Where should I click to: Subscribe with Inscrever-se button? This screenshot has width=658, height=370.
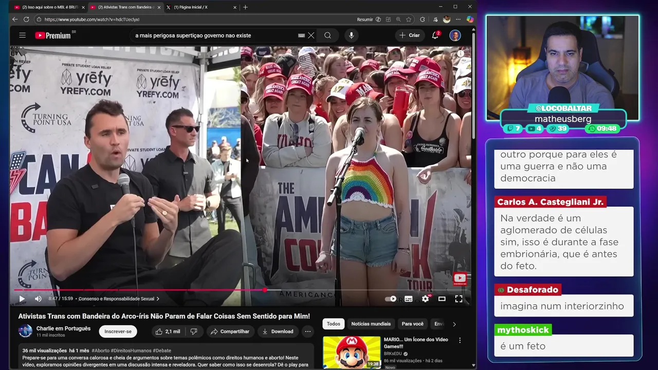[118, 331]
